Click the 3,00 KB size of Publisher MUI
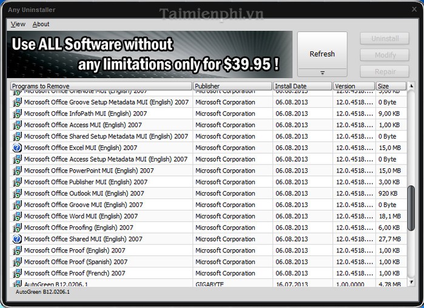Viewport: 424px width, 308px height. coord(389,182)
